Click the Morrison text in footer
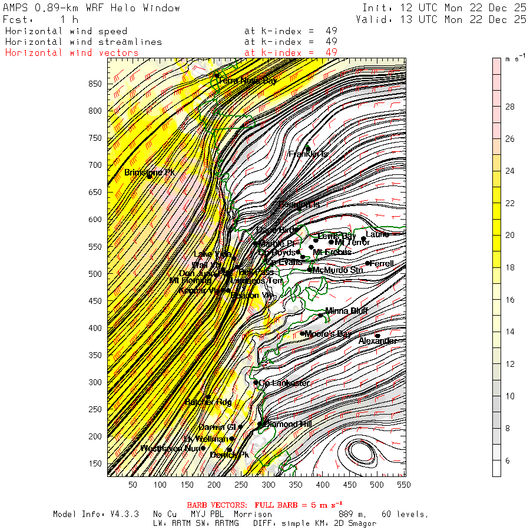 point(253,514)
